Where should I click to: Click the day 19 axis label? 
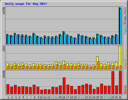point(75,97)
